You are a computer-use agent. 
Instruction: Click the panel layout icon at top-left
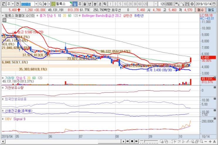[4, 4]
